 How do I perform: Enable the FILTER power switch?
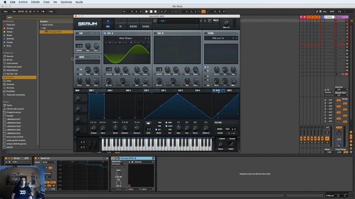[206, 33]
